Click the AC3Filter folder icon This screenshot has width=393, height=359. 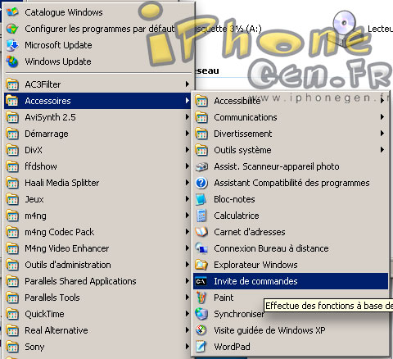pos(12,84)
